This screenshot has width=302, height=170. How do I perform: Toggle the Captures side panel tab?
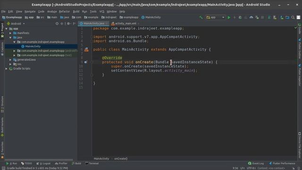click(2, 49)
